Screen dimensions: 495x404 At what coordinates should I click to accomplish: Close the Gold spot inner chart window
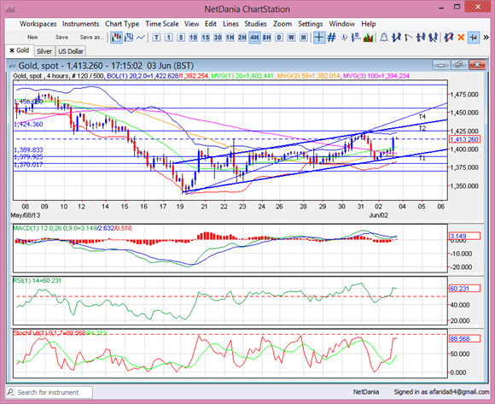pos(477,65)
